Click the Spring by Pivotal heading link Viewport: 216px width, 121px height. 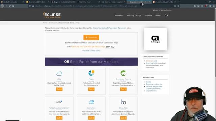click(123, 79)
